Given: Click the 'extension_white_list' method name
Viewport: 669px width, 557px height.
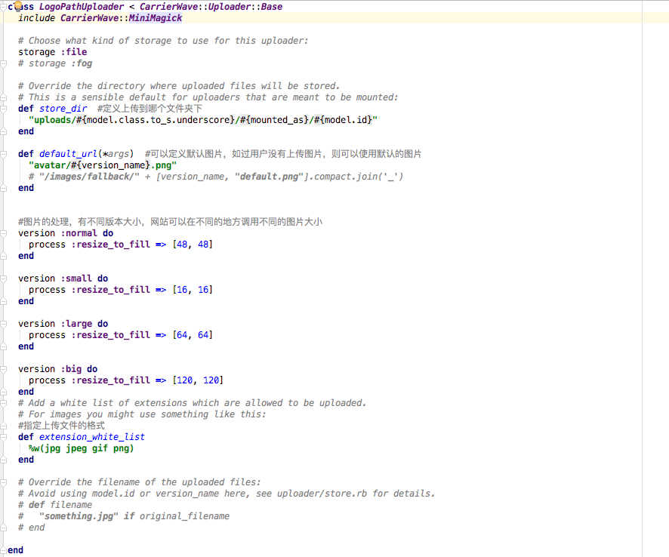Looking at the screenshot, I should click(x=92, y=437).
